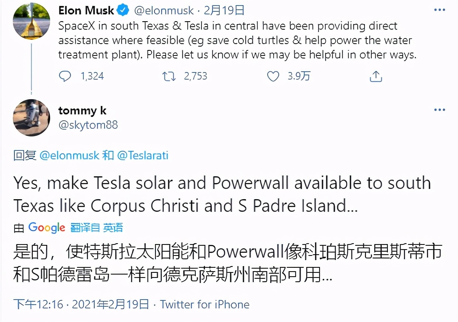The image size is (458, 322).
Task: View the 2,753 retweet count
Action: (x=195, y=76)
